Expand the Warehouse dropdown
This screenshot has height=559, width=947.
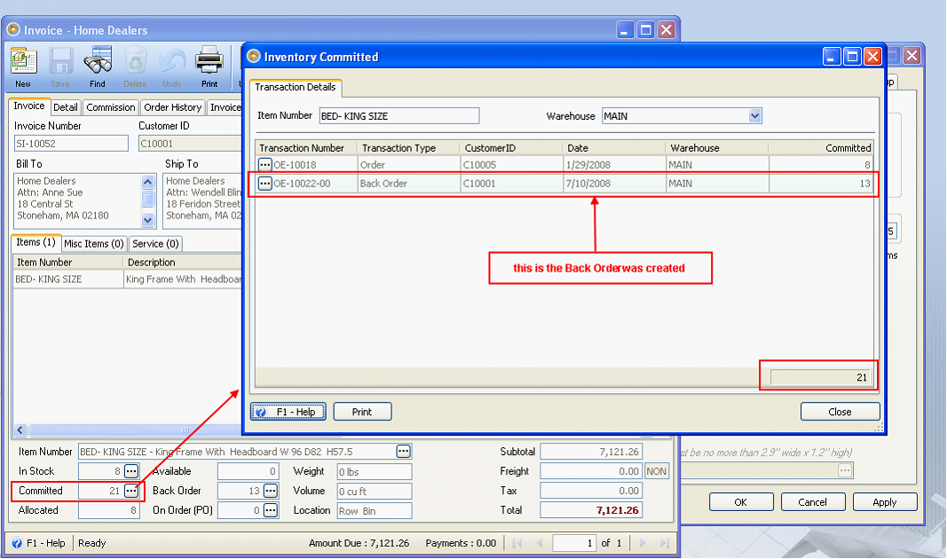tap(754, 116)
